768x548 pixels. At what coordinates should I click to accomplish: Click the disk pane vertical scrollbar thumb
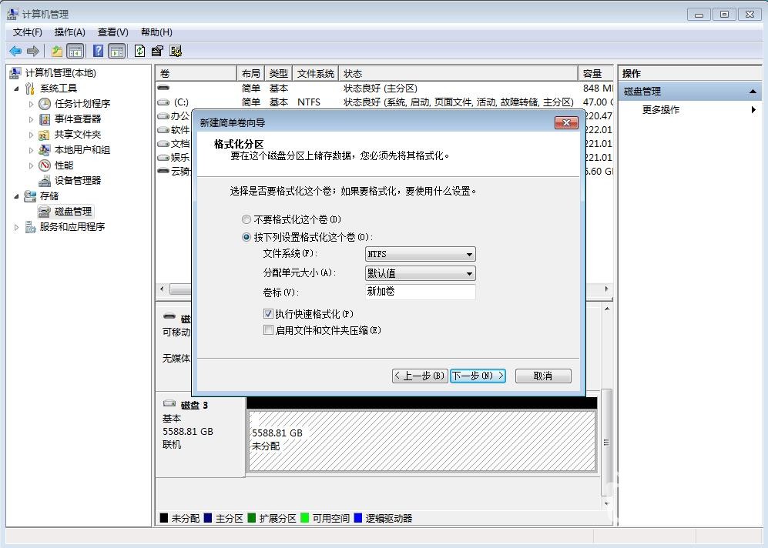click(606, 443)
